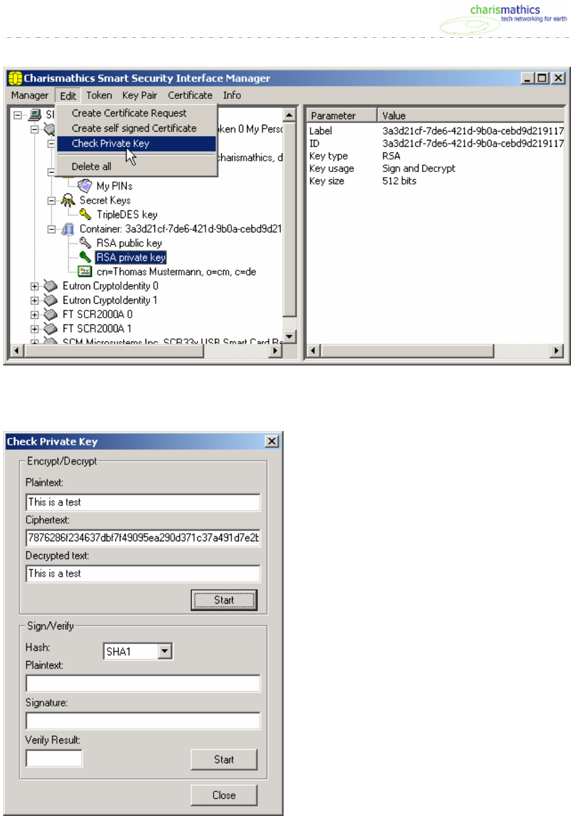The height and width of the screenshot is (816, 571).
Task: Collapse the Container node
Action: tap(52, 229)
